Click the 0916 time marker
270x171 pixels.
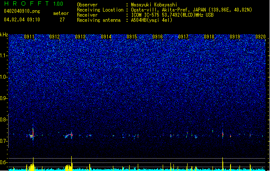158,37
